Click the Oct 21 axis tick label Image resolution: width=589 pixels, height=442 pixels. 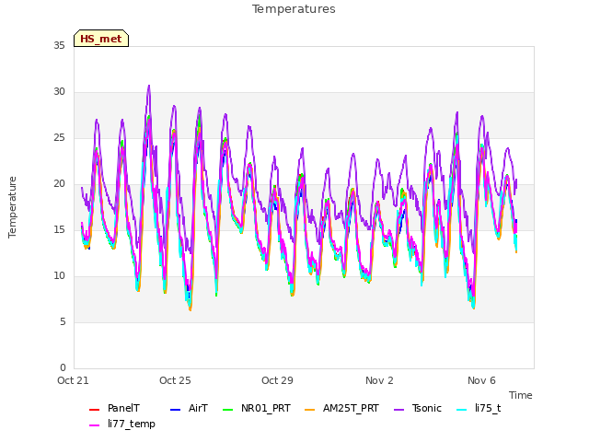pyautogui.click(x=73, y=380)
